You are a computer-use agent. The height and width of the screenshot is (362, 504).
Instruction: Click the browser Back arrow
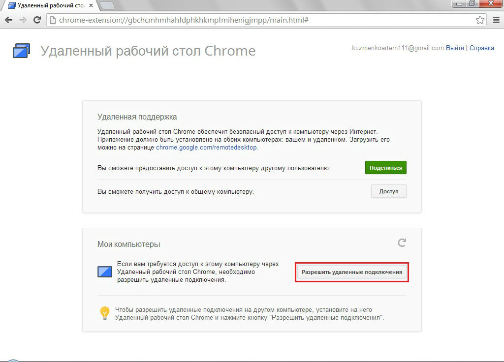[9, 20]
